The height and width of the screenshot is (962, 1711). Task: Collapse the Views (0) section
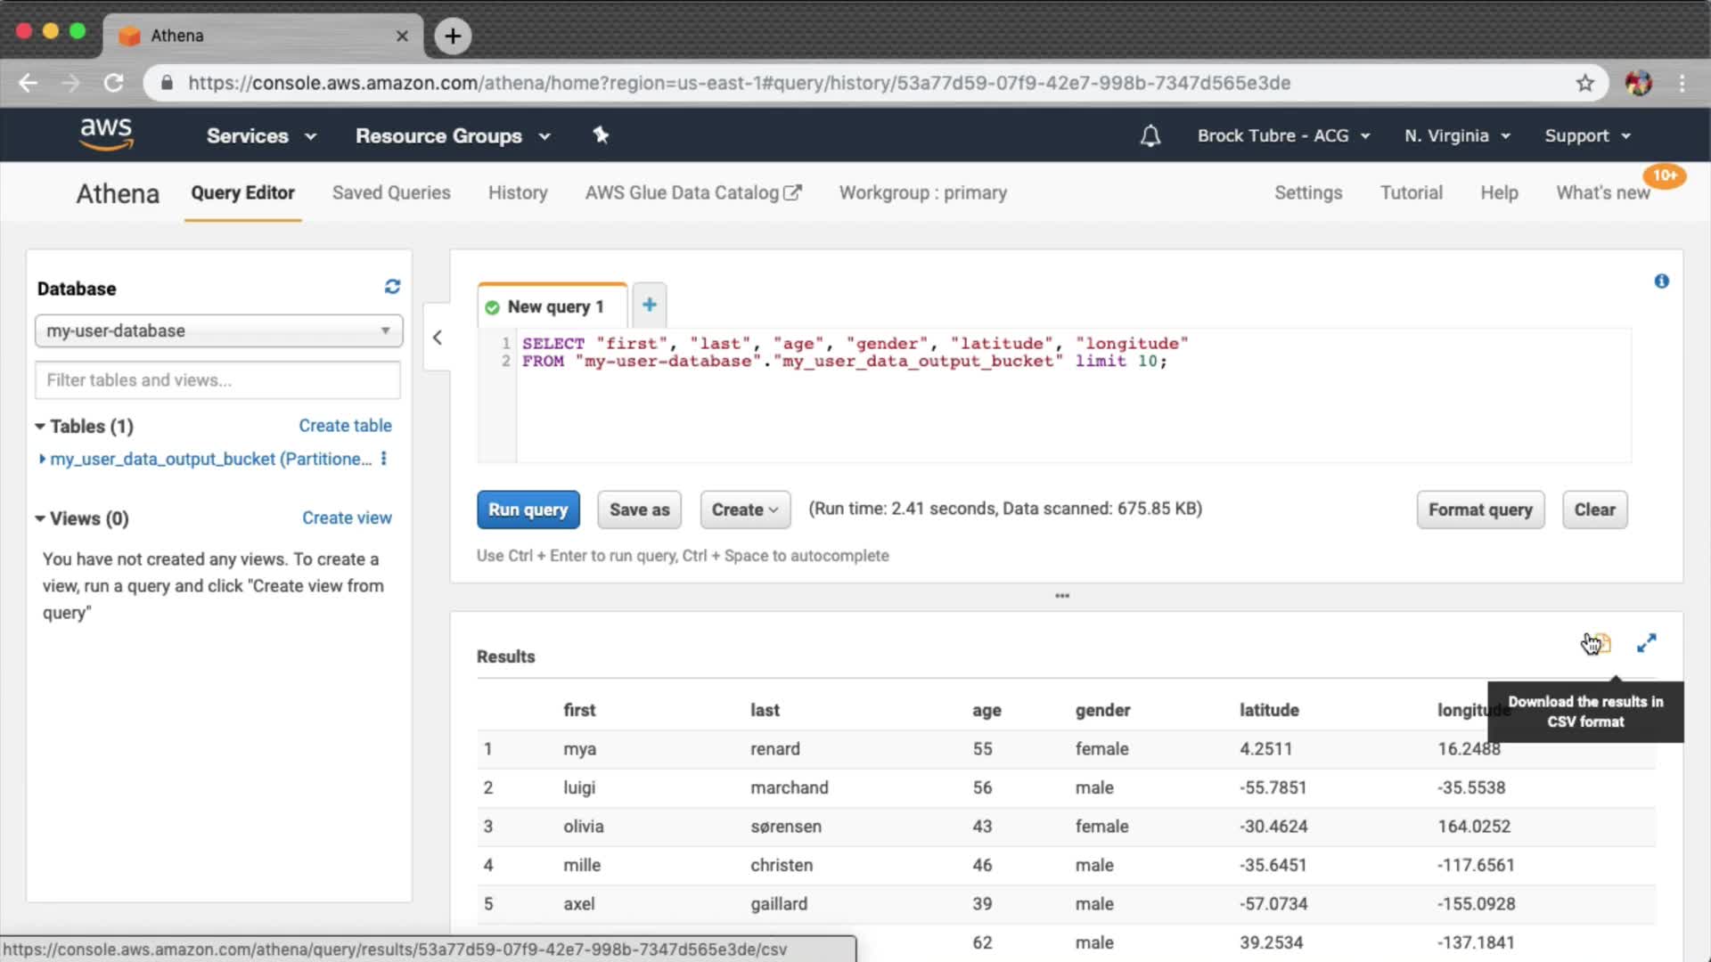pos(40,518)
